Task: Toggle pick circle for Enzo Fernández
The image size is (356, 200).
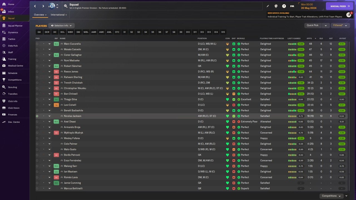Action: (x=37, y=161)
